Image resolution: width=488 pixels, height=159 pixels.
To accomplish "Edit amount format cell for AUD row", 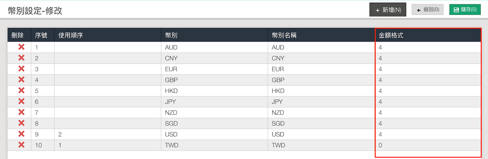I will 428,47.
